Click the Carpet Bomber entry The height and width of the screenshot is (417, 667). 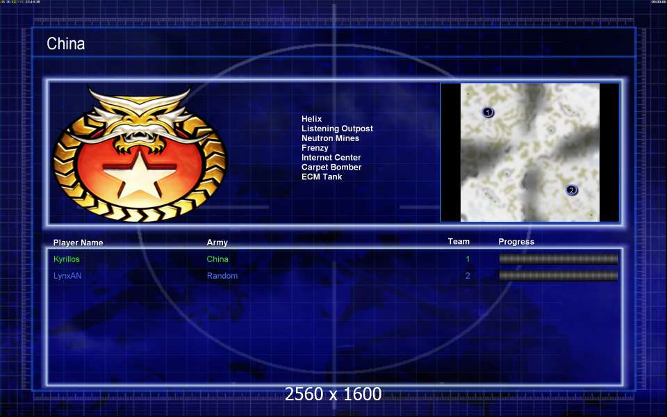tap(331, 167)
